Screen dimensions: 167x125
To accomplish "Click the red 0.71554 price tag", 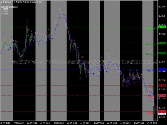I will pyautogui.click(x=162, y=95).
